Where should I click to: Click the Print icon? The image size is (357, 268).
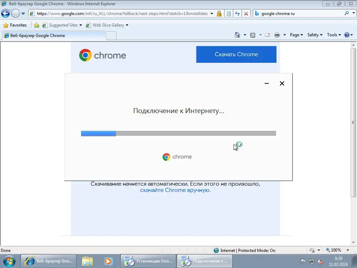[x=277, y=35]
